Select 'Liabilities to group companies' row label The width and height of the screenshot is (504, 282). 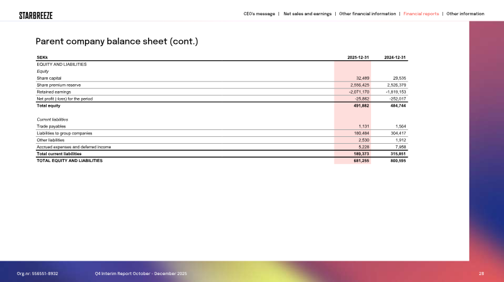(64, 133)
